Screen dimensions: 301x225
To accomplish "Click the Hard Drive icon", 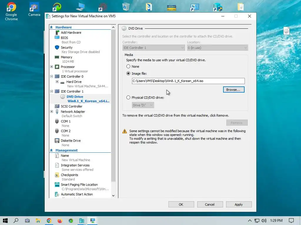I will pos(62,82).
